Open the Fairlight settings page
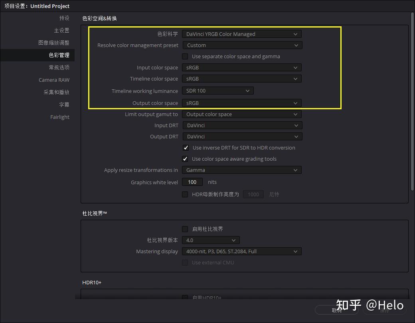The width and height of the screenshot is (415, 323). pyautogui.click(x=60, y=117)
